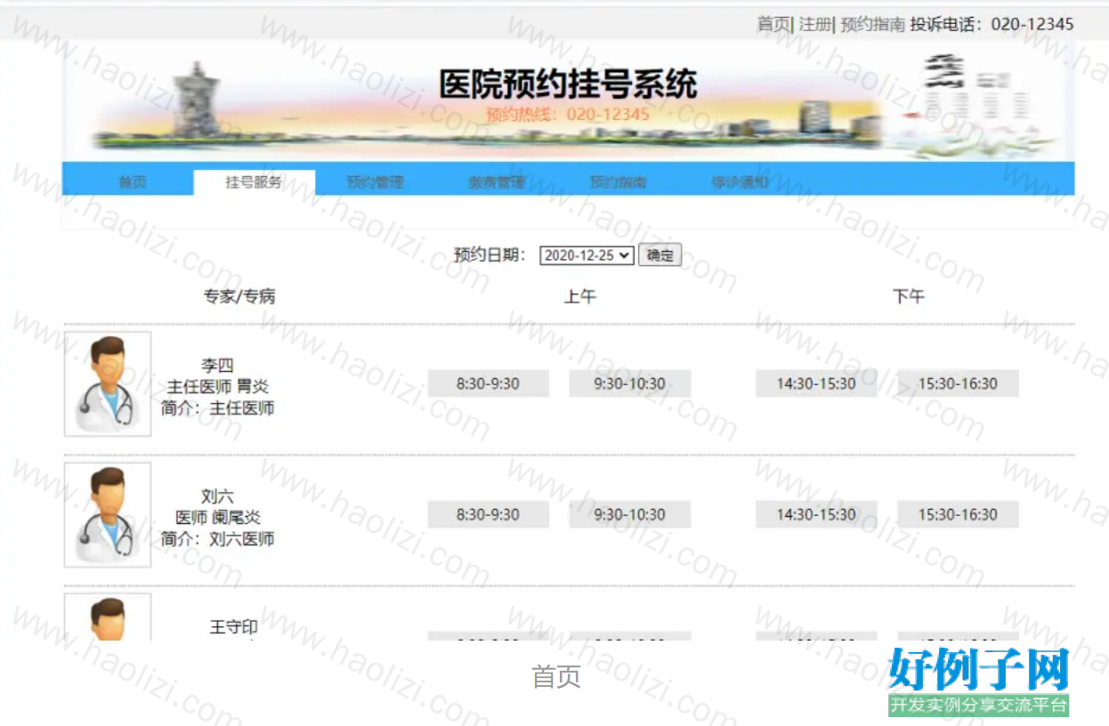The width and height of the screenshot is (1109, 726).
Task: Select the 挂号服务 tab
Action: tap(254, 182)
